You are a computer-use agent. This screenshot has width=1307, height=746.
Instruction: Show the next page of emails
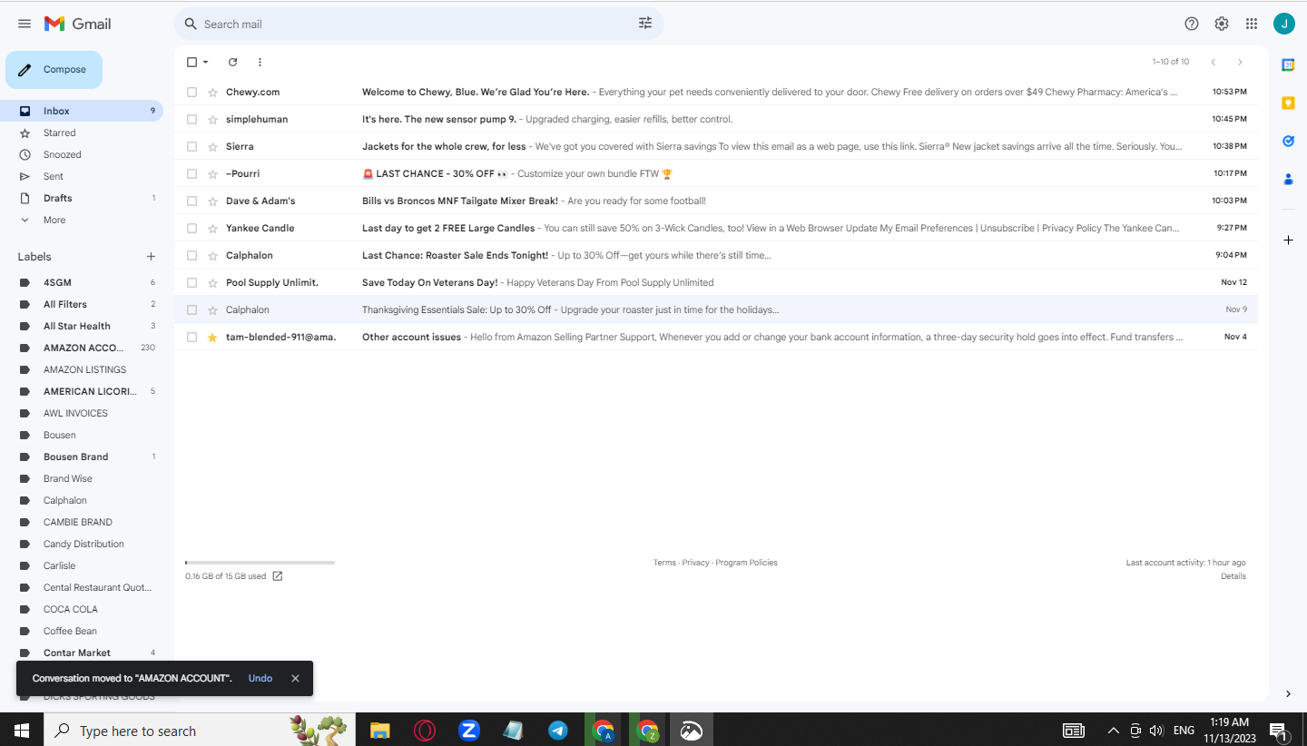pyautogui.click(x=1240, y=62)
